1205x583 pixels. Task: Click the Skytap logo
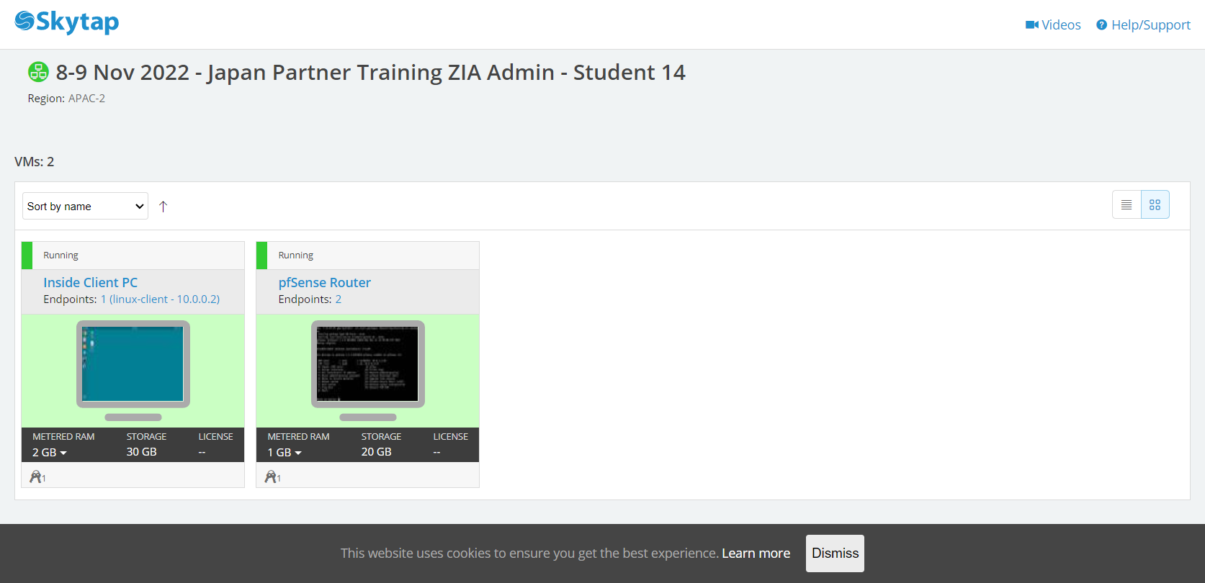pyautogui.click(x=67, y=22)
